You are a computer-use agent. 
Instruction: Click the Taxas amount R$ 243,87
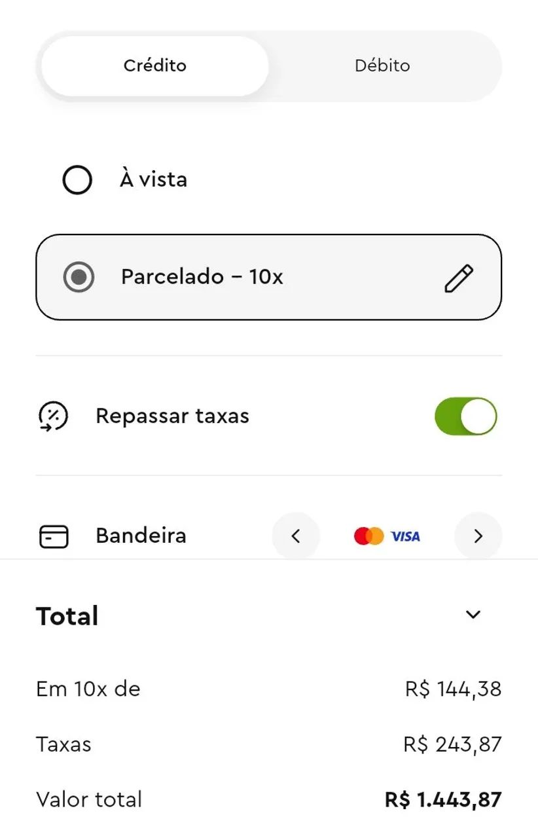(453, 744)
